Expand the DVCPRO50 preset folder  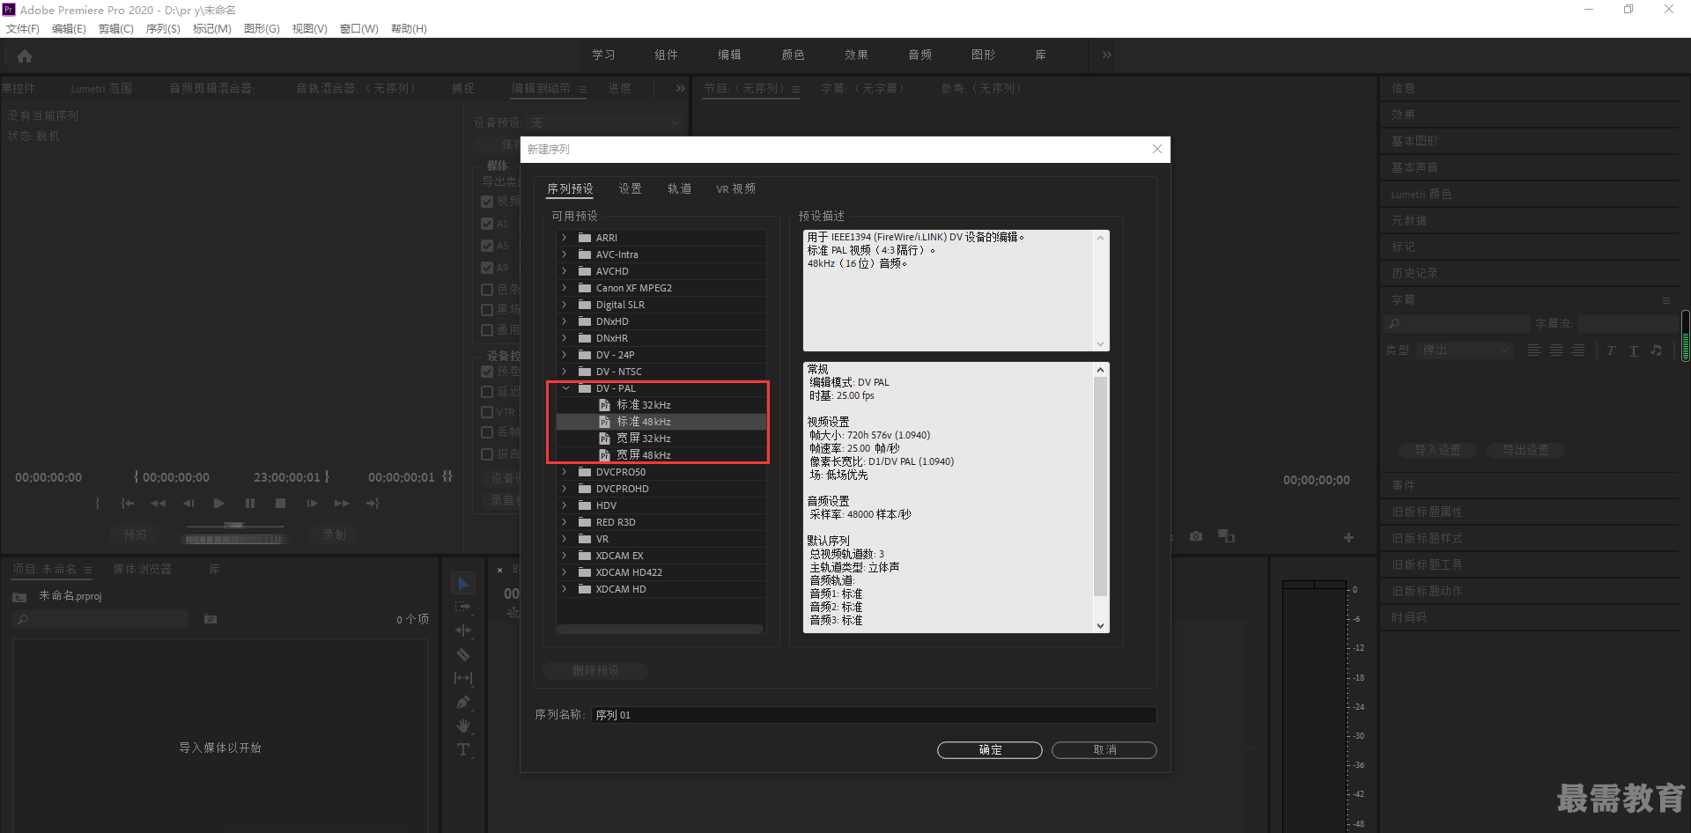point(565,472)
